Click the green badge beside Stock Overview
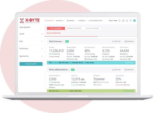Screen dimensions: 162x113 [67, 41]
